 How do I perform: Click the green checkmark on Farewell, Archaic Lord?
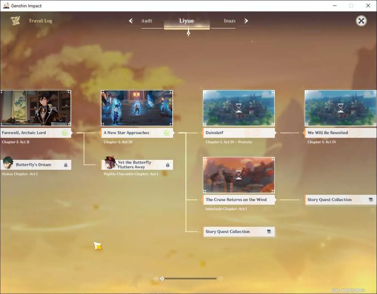[x=65, y=133]
